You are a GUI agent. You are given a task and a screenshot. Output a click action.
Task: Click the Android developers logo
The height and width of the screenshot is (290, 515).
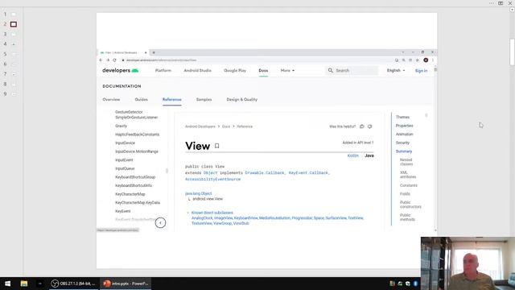(x=120, y=70)
